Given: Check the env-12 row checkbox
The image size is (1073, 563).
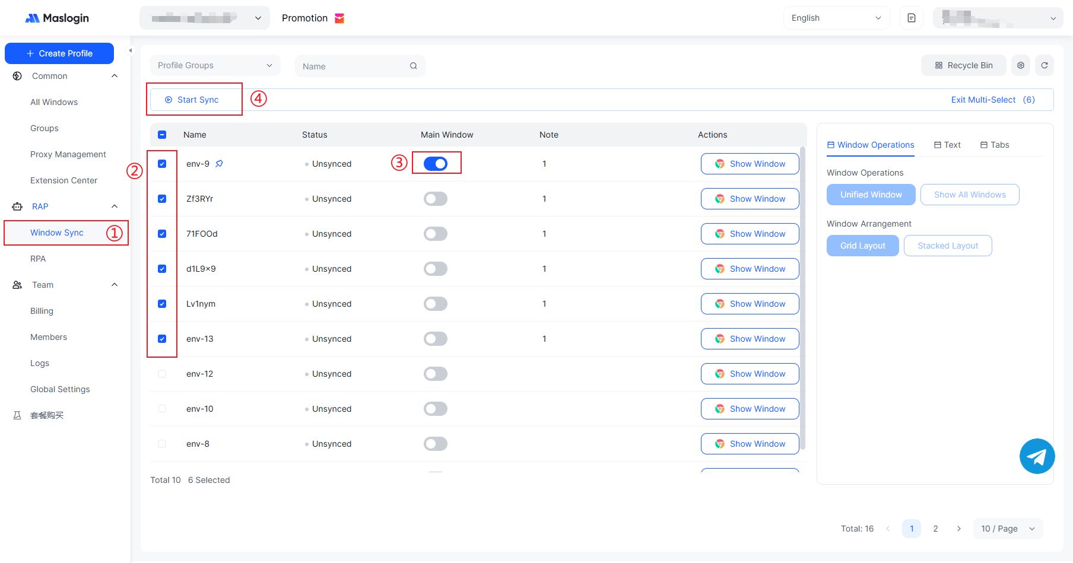Looking at the screenshot, I should click(x=162, y=374).
